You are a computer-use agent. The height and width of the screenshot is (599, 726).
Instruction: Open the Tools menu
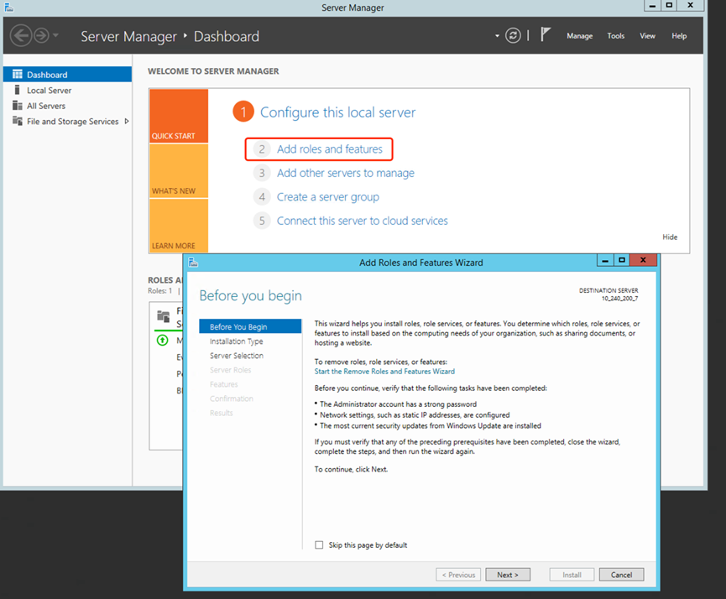(x=616, y=36)
